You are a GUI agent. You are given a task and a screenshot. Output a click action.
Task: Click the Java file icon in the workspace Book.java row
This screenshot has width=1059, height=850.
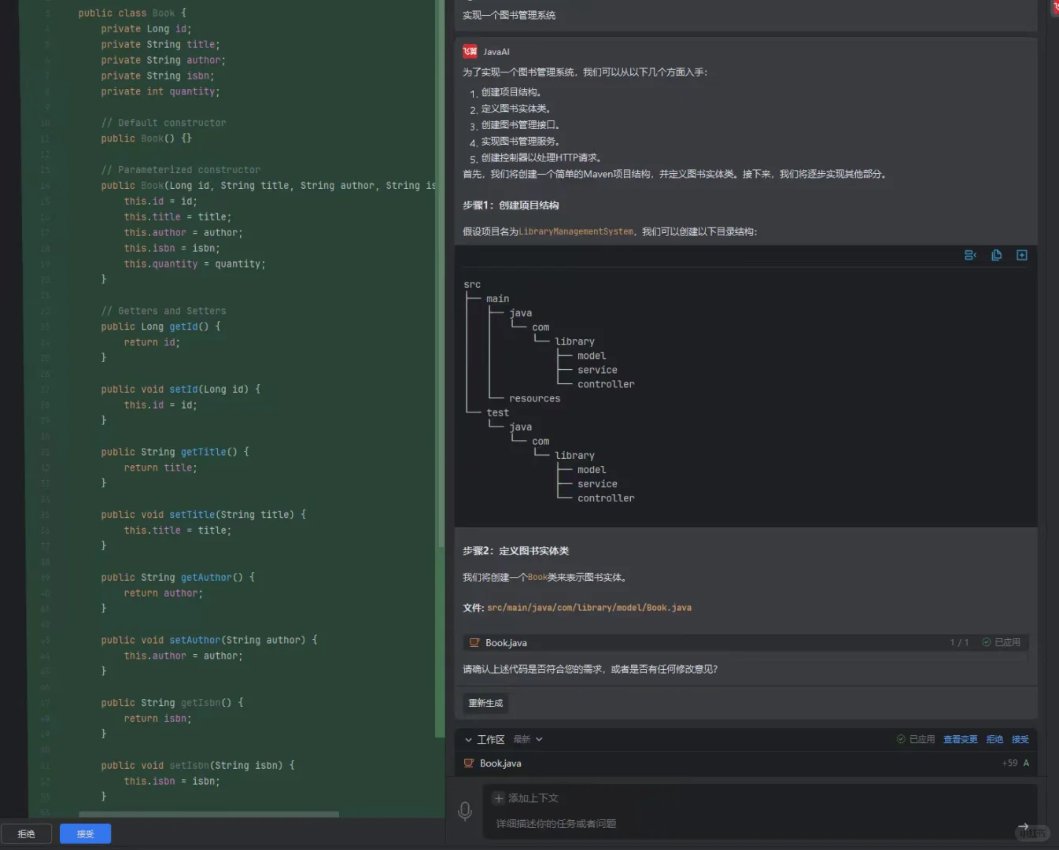pyautogui.click(x=469, y=763)
